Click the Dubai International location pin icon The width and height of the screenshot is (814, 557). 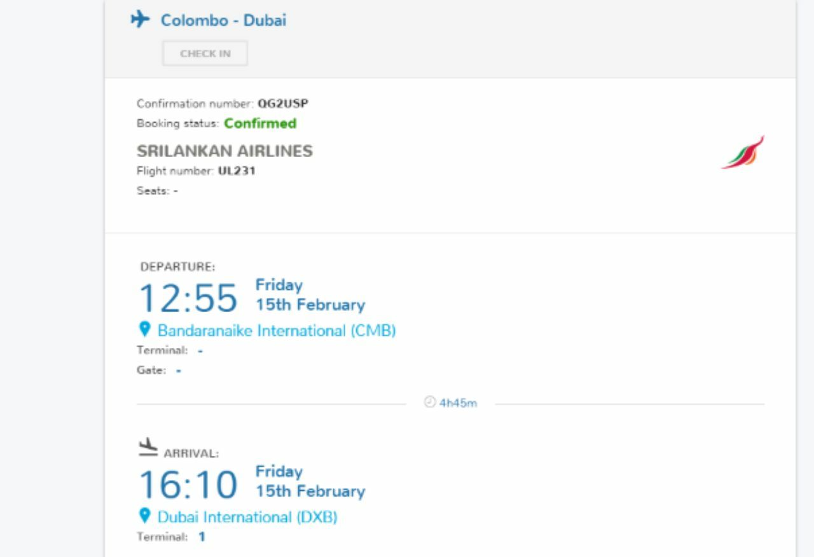tap(145, 516)
